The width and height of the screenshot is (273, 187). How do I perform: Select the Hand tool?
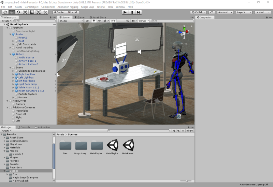pos(5,12)
